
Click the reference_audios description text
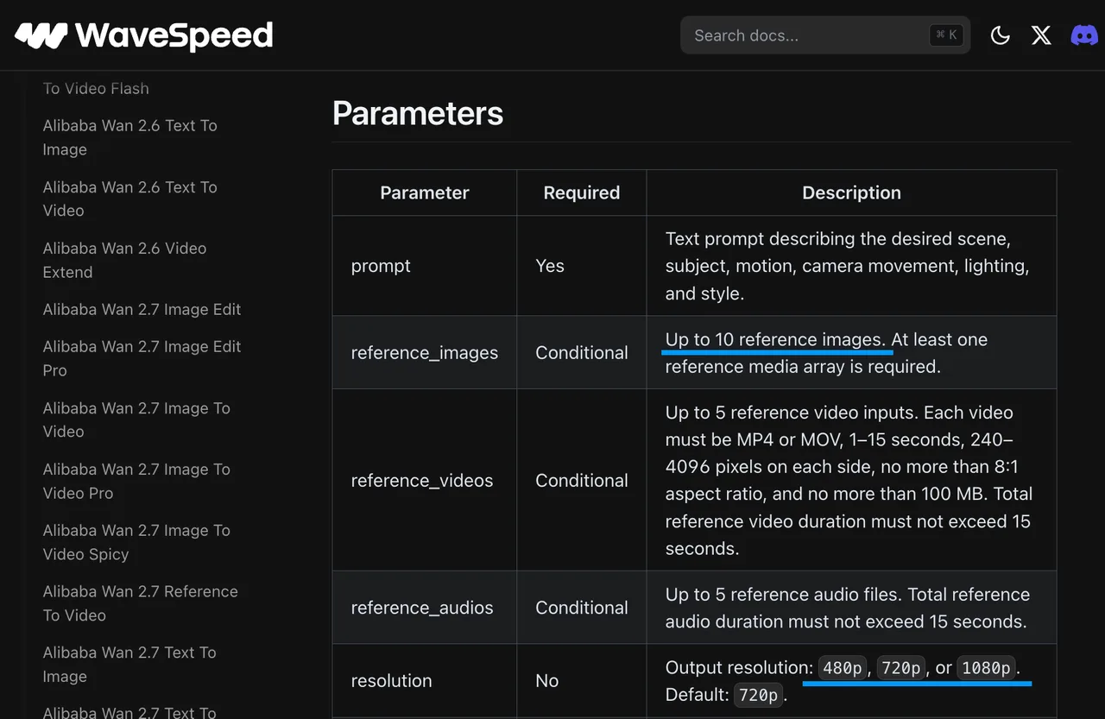click(x=847, y=608)
